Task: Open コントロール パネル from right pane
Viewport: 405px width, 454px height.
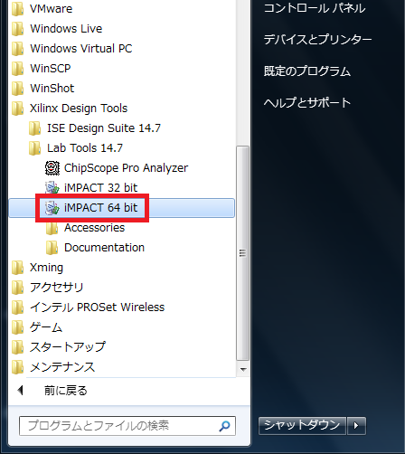Action: click(x=315, y=8)
